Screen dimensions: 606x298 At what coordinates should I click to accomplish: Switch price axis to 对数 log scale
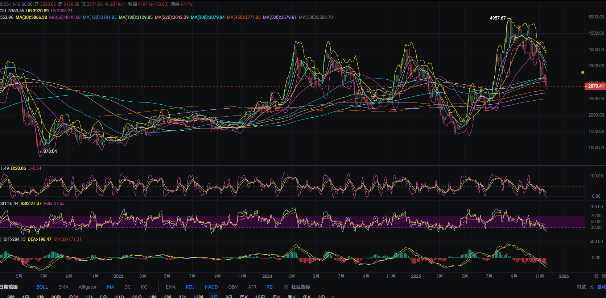[x=581, y=287]
